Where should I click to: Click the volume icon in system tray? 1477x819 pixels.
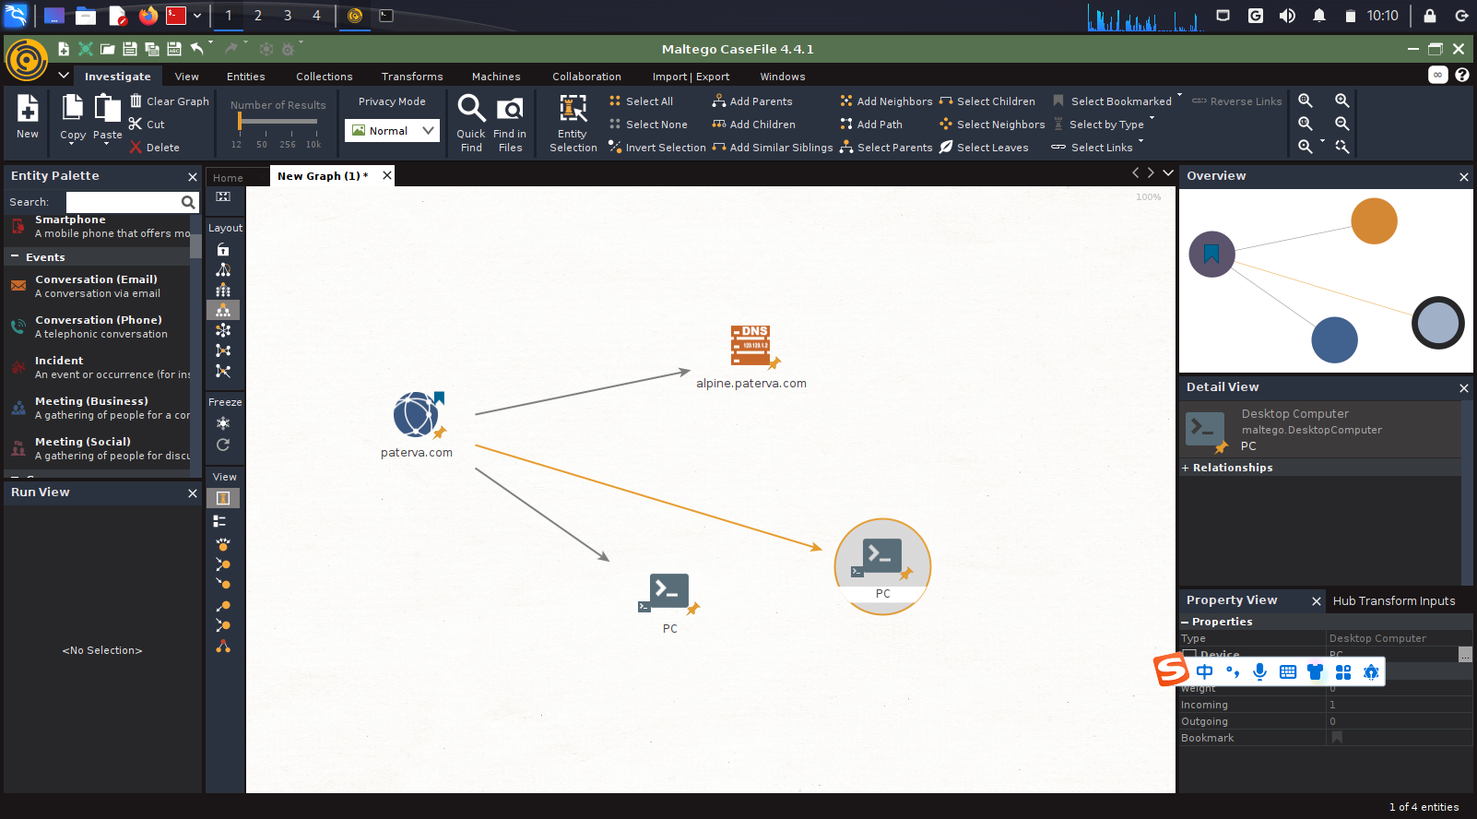[1287, 16]
